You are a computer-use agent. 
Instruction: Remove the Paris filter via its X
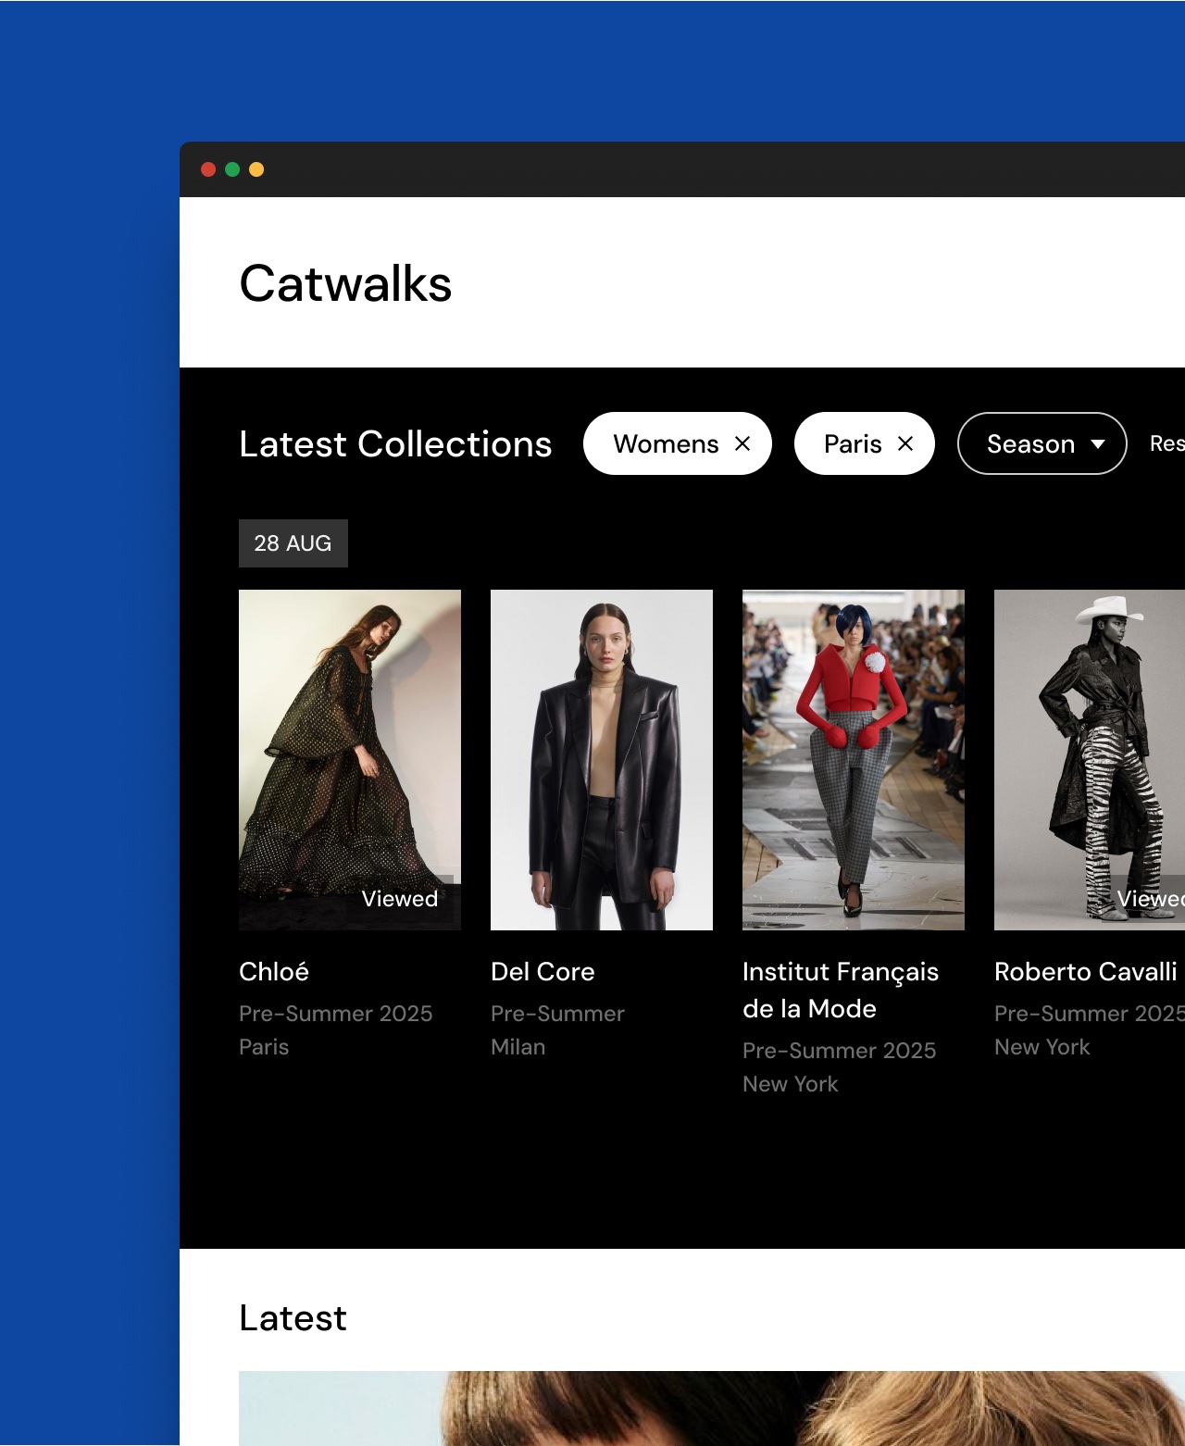(905, 443)
